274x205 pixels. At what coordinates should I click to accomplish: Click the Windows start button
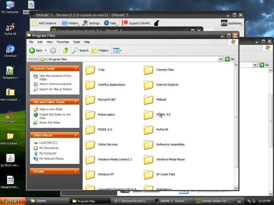click(13, 201)
